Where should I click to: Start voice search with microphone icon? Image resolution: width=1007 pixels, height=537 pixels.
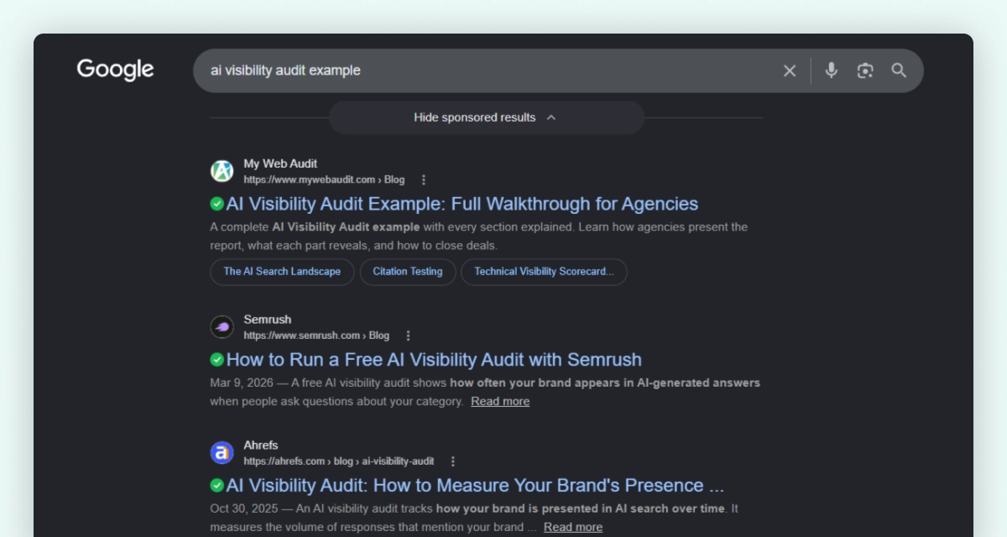click(x=832, y=70)
